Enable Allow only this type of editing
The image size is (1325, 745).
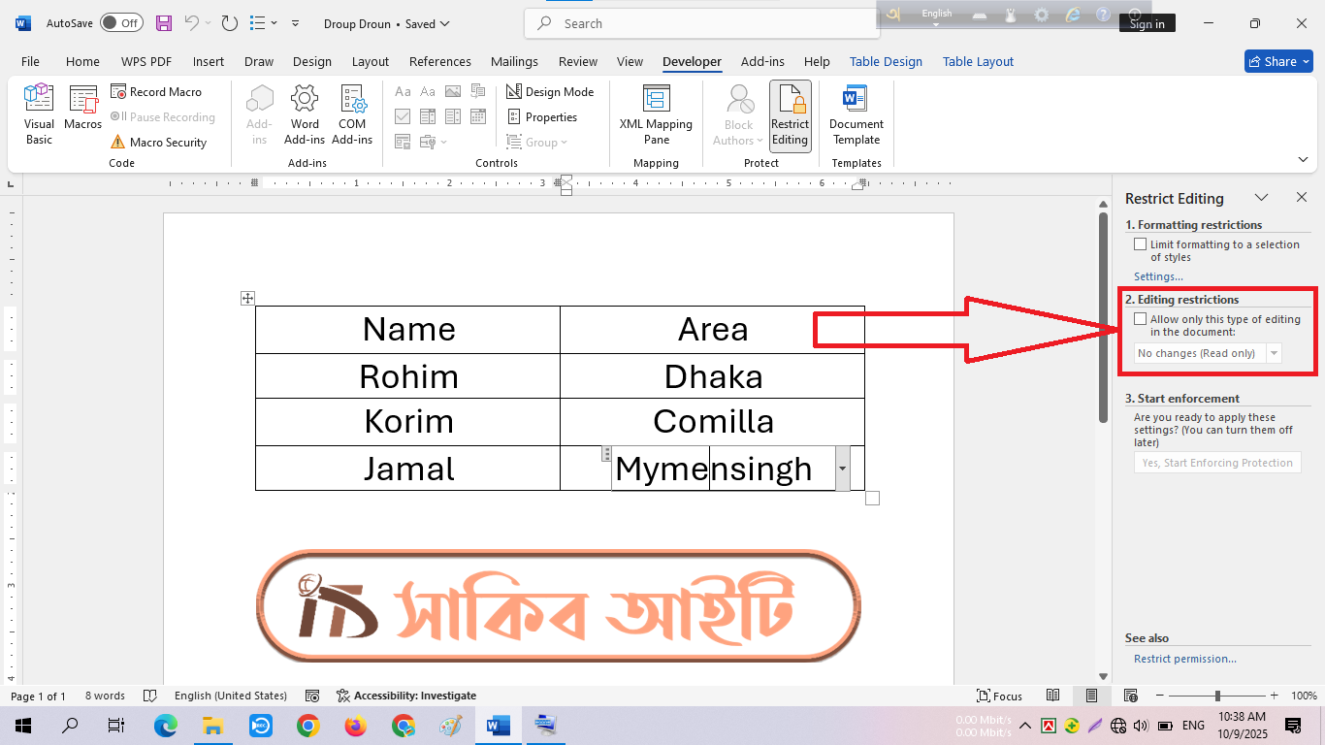1141,319
